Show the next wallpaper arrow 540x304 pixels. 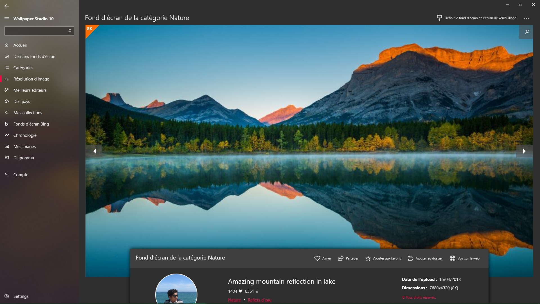point(524,151)
